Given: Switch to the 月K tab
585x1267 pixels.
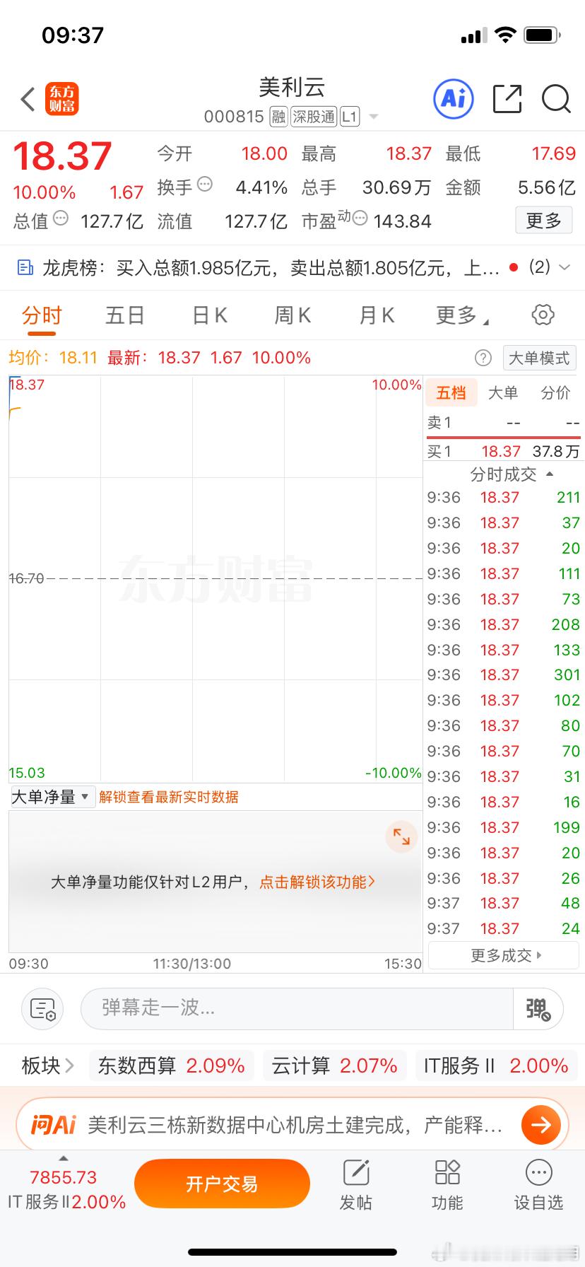Looking at the screenshot, I should click(x=377, y=315).
